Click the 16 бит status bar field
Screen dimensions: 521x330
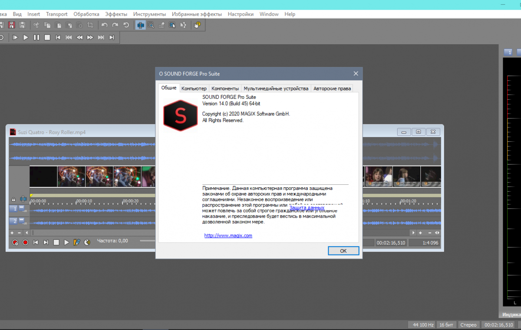coord(446,325)
